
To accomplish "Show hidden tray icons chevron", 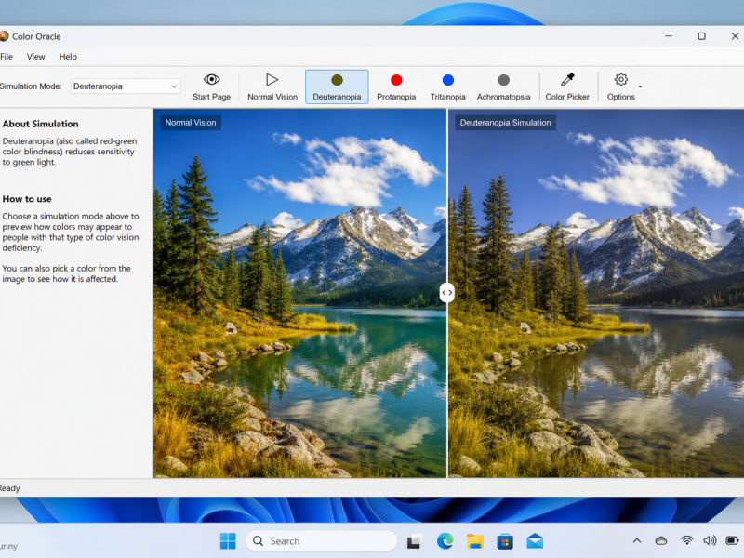I will [637, 540].
